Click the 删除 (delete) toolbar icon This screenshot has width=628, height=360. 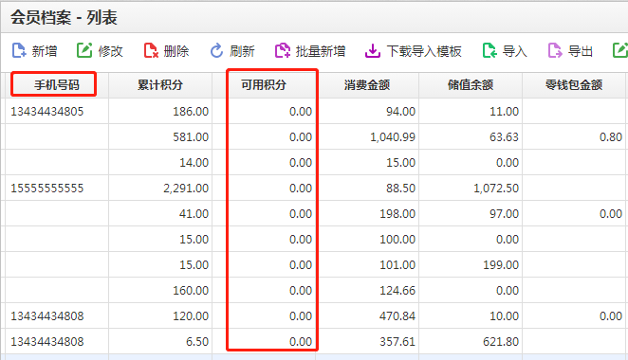pyautogui.click(x=151, y=51)
